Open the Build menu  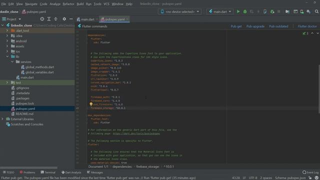[x=80, y=4]
